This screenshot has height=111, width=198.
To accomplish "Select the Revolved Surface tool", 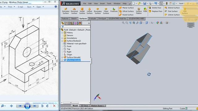I will click(x=74, y=11).
